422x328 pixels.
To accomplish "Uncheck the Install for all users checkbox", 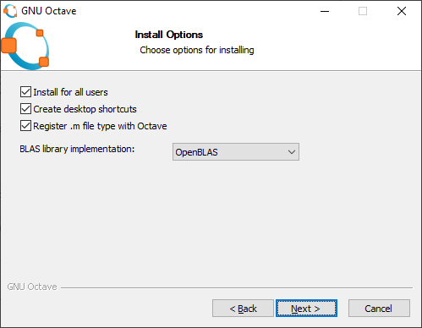I will pos(25,92).
